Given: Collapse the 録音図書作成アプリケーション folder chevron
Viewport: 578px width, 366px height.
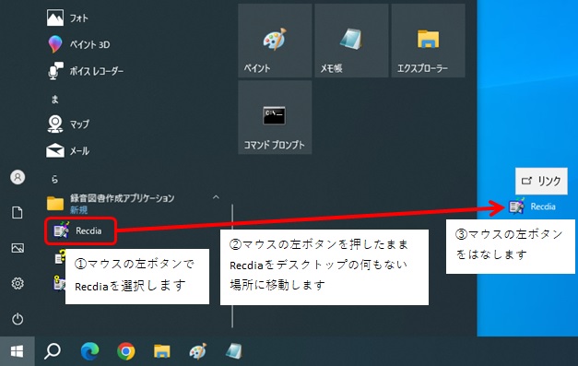Looking at the screenshot, I should pyautogui.click(x=216, y=197).
